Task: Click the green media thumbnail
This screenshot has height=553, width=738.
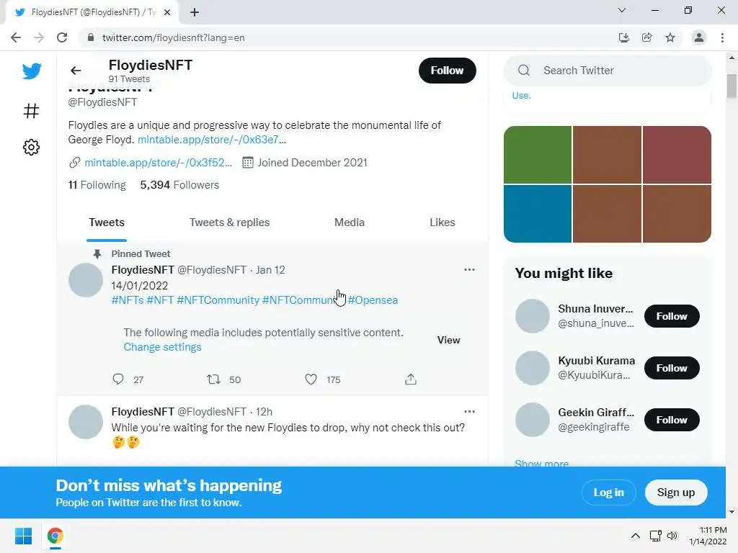Action: [x=538, y=155]
